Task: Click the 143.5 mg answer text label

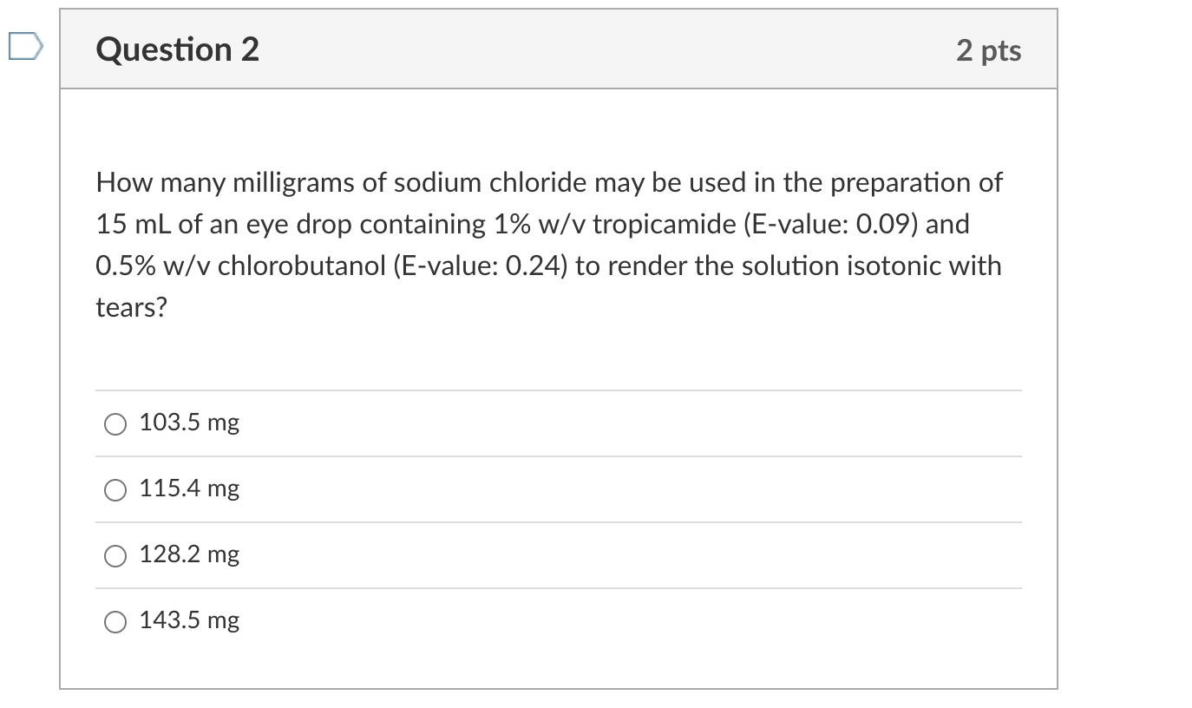Action: (189, 619)
